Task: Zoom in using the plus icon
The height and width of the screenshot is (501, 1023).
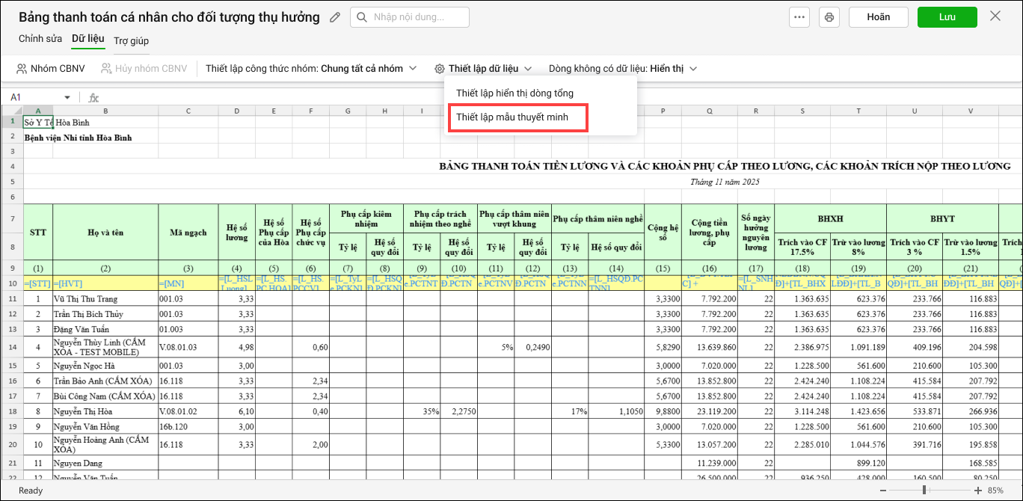Action: tap(977, 491)
